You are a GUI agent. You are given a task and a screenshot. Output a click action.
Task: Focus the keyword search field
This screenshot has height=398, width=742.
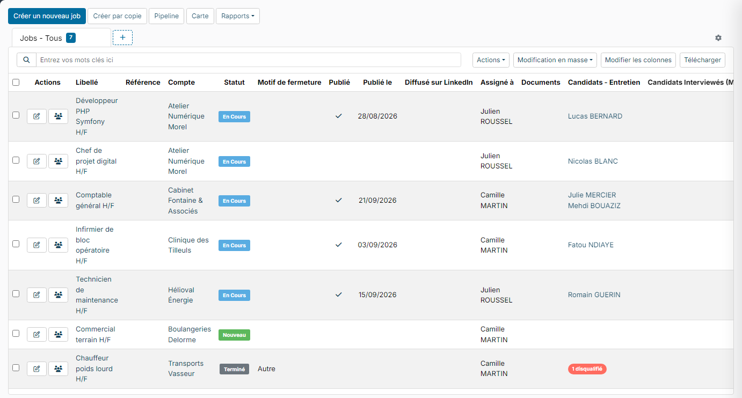248,60
